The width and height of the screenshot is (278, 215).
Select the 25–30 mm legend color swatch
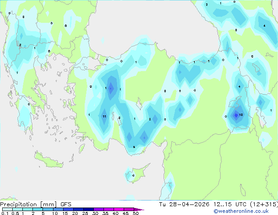click(89, 209)
